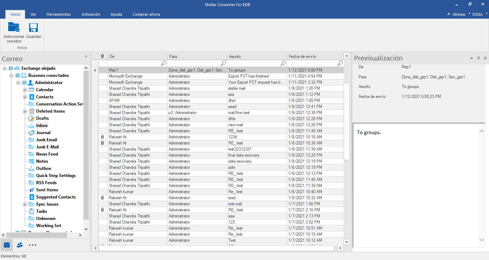The width and height of the screenshot is (489, 260).
Task: Click the email list vertical scrollbar
Action: click(x=347, y=122)
